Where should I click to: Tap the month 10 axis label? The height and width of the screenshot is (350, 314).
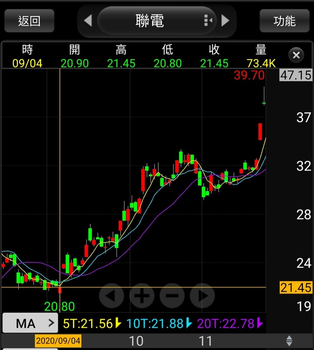(x=136, y=341)
